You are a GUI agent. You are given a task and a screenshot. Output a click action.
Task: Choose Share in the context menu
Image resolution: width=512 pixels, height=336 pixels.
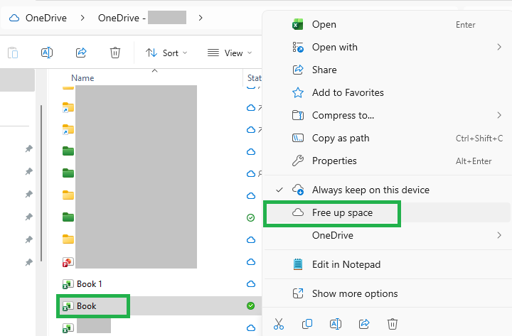click(x=387, y=70)
